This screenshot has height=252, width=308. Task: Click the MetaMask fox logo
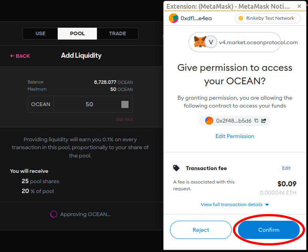(200, 42)
